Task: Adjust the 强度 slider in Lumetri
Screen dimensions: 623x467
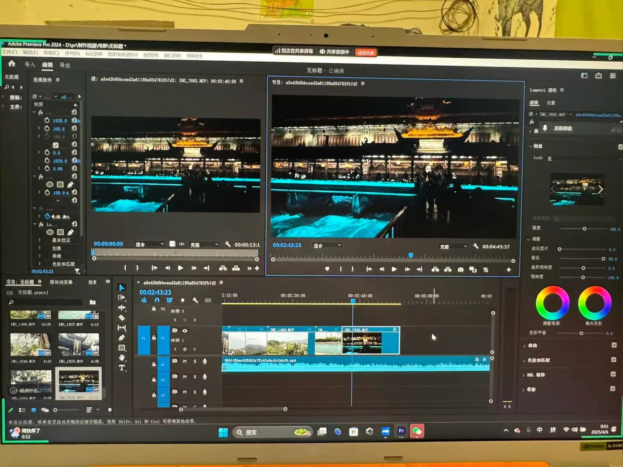Action: click(x=584, y=228)
